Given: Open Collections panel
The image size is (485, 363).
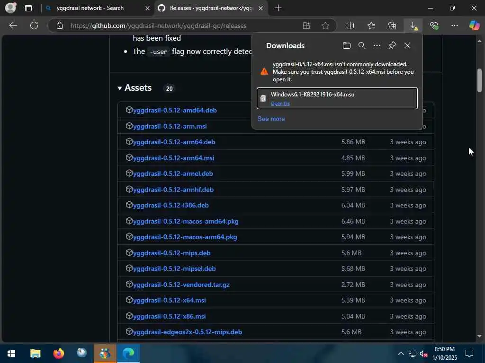Looking at the screenshot, I should (x=392, y=26).
